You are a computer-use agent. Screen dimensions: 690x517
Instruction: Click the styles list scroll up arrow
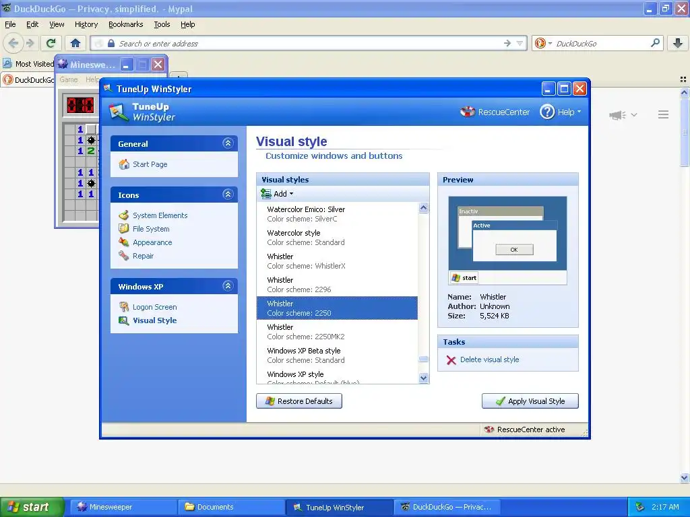[x=423, y=207]
